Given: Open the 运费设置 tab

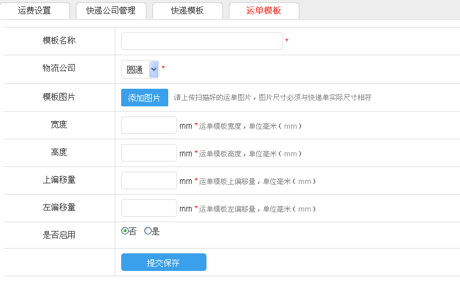Looking at the screenshot, I should click(35, 11).
